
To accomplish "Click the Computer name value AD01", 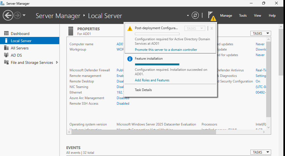I will tap(120, 44).
